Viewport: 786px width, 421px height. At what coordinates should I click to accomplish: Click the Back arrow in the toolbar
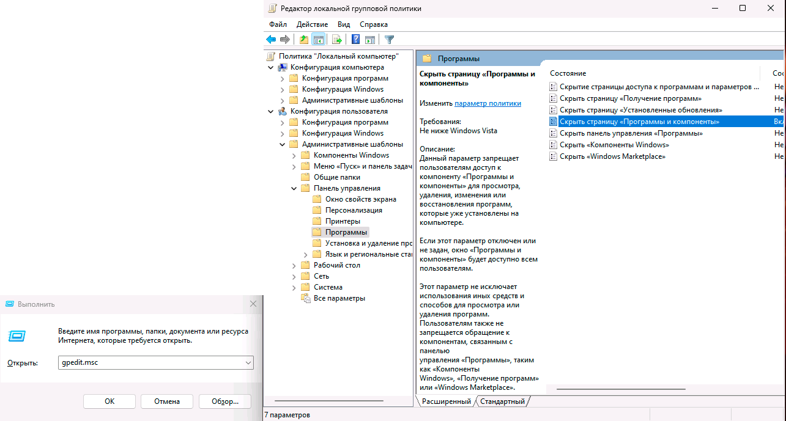[x=271, y=40]
